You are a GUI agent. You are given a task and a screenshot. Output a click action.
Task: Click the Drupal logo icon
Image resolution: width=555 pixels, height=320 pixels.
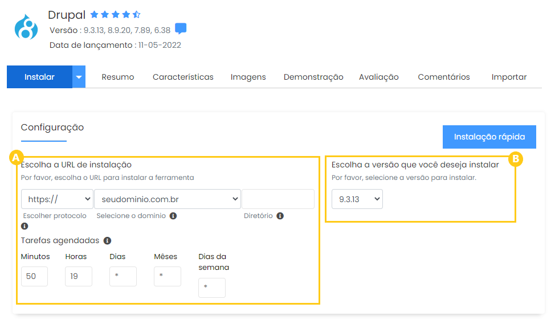[26, 27]
